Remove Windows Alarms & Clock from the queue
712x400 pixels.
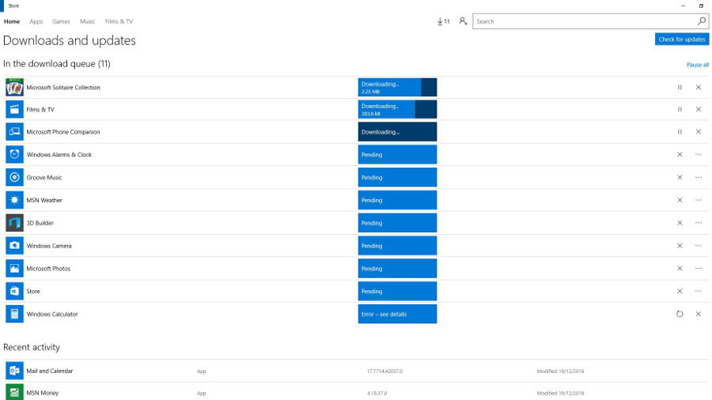pos(680,155)
